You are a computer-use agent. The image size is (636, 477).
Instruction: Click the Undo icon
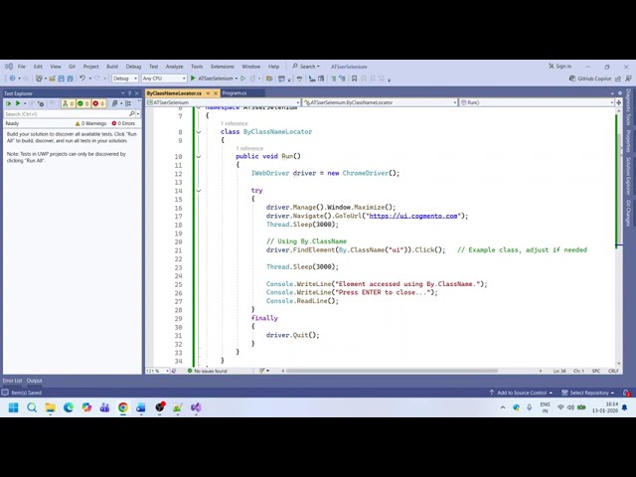point(82,78)
